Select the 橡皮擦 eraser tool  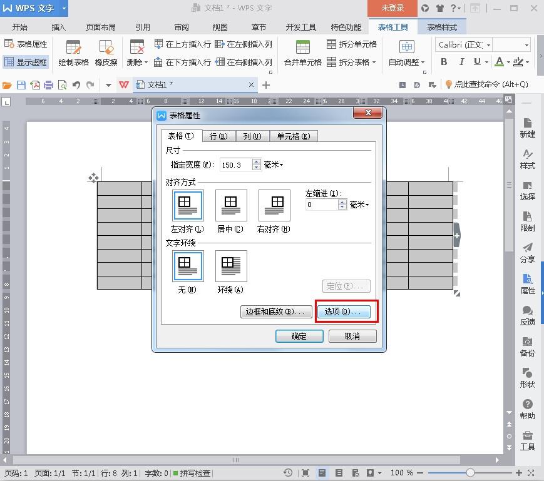click(106, 48)
